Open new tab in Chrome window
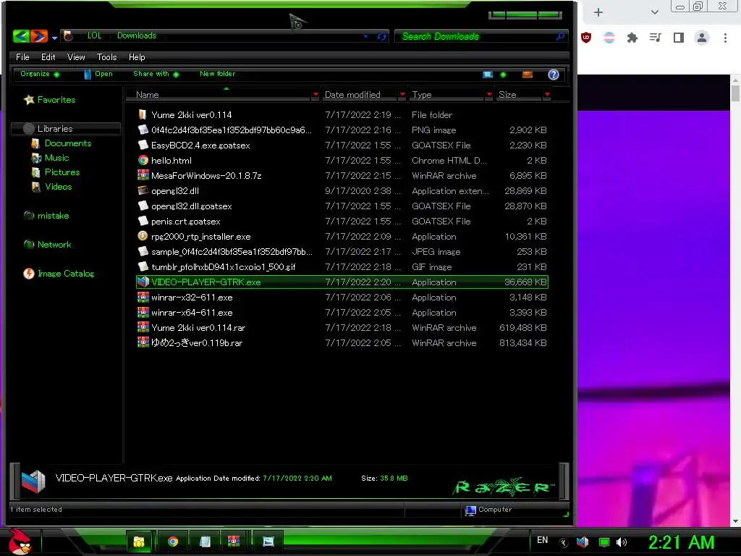The height and width of the screenshot is (556, 741). [598, 12]
